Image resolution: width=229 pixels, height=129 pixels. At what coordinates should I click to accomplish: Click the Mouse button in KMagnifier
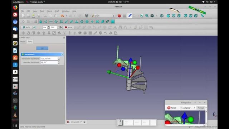pos(200,108)
